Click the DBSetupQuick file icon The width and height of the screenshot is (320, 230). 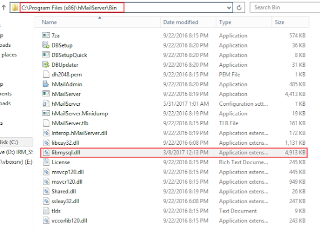[46, 55]
